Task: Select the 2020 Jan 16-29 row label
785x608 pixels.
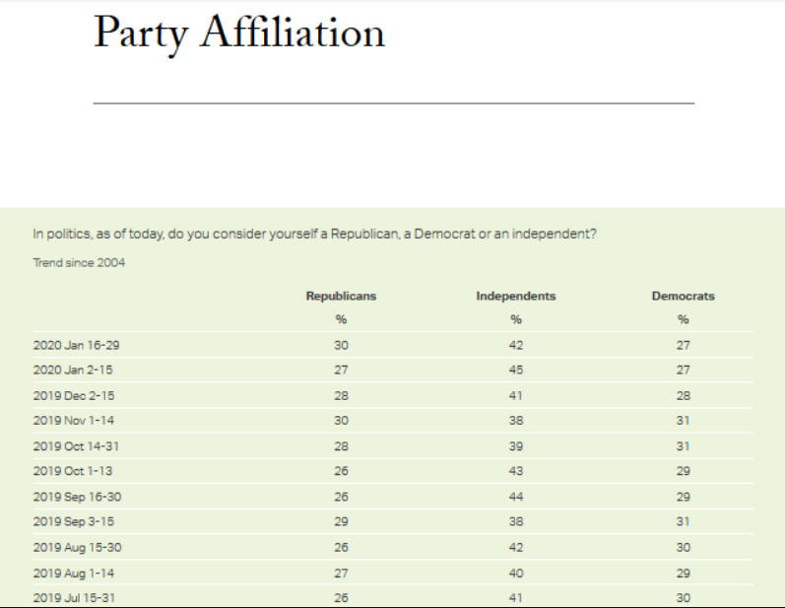Action: (x=76, y=345)
